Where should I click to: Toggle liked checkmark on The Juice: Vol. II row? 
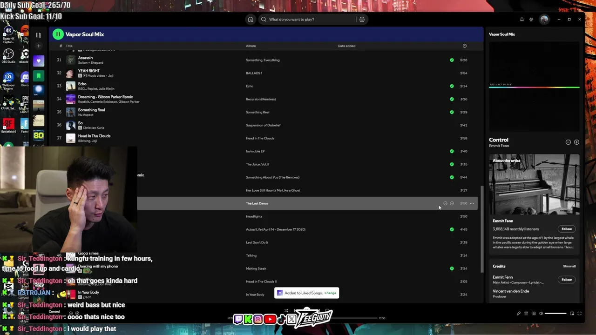point(452,164)
